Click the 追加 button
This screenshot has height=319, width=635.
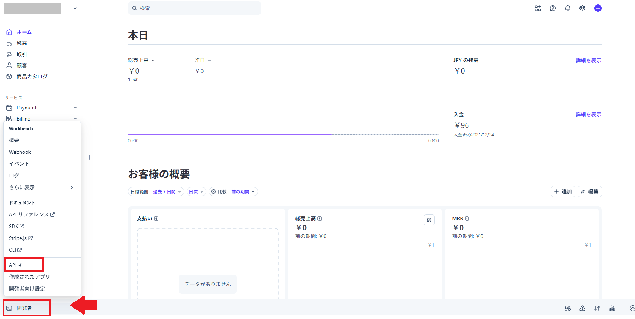tap(563, 191)
